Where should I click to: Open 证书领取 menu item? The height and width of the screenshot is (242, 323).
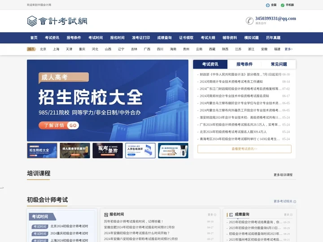tap(186, 38)
